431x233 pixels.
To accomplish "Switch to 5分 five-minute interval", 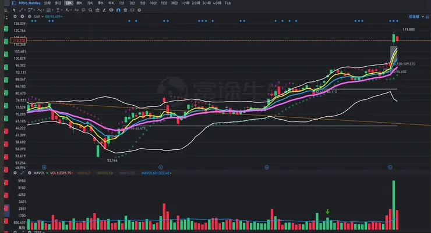I will 143,3.
